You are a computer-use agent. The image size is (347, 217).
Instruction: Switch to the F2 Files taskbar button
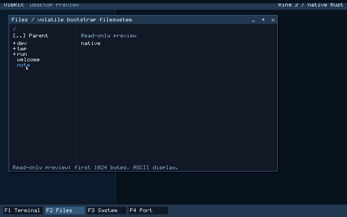point(65,210)
